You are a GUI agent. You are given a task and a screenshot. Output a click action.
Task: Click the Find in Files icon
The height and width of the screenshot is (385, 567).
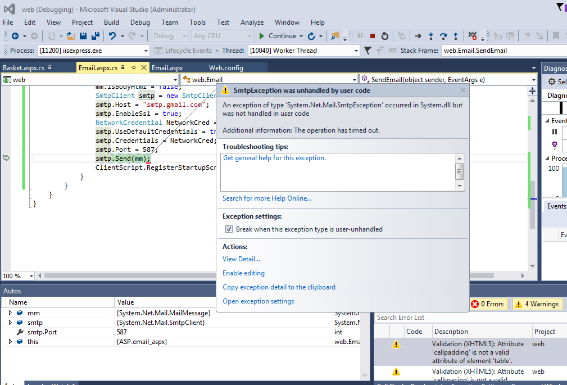click(x=335, y=36)
